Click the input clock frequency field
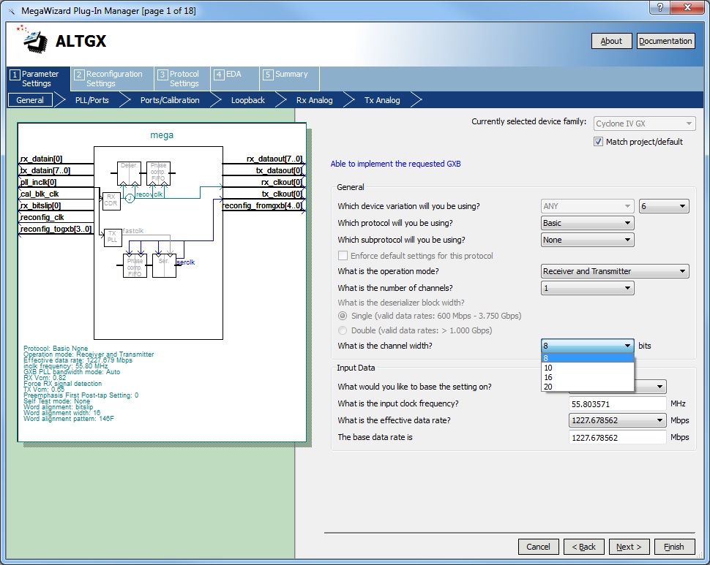 617,404
